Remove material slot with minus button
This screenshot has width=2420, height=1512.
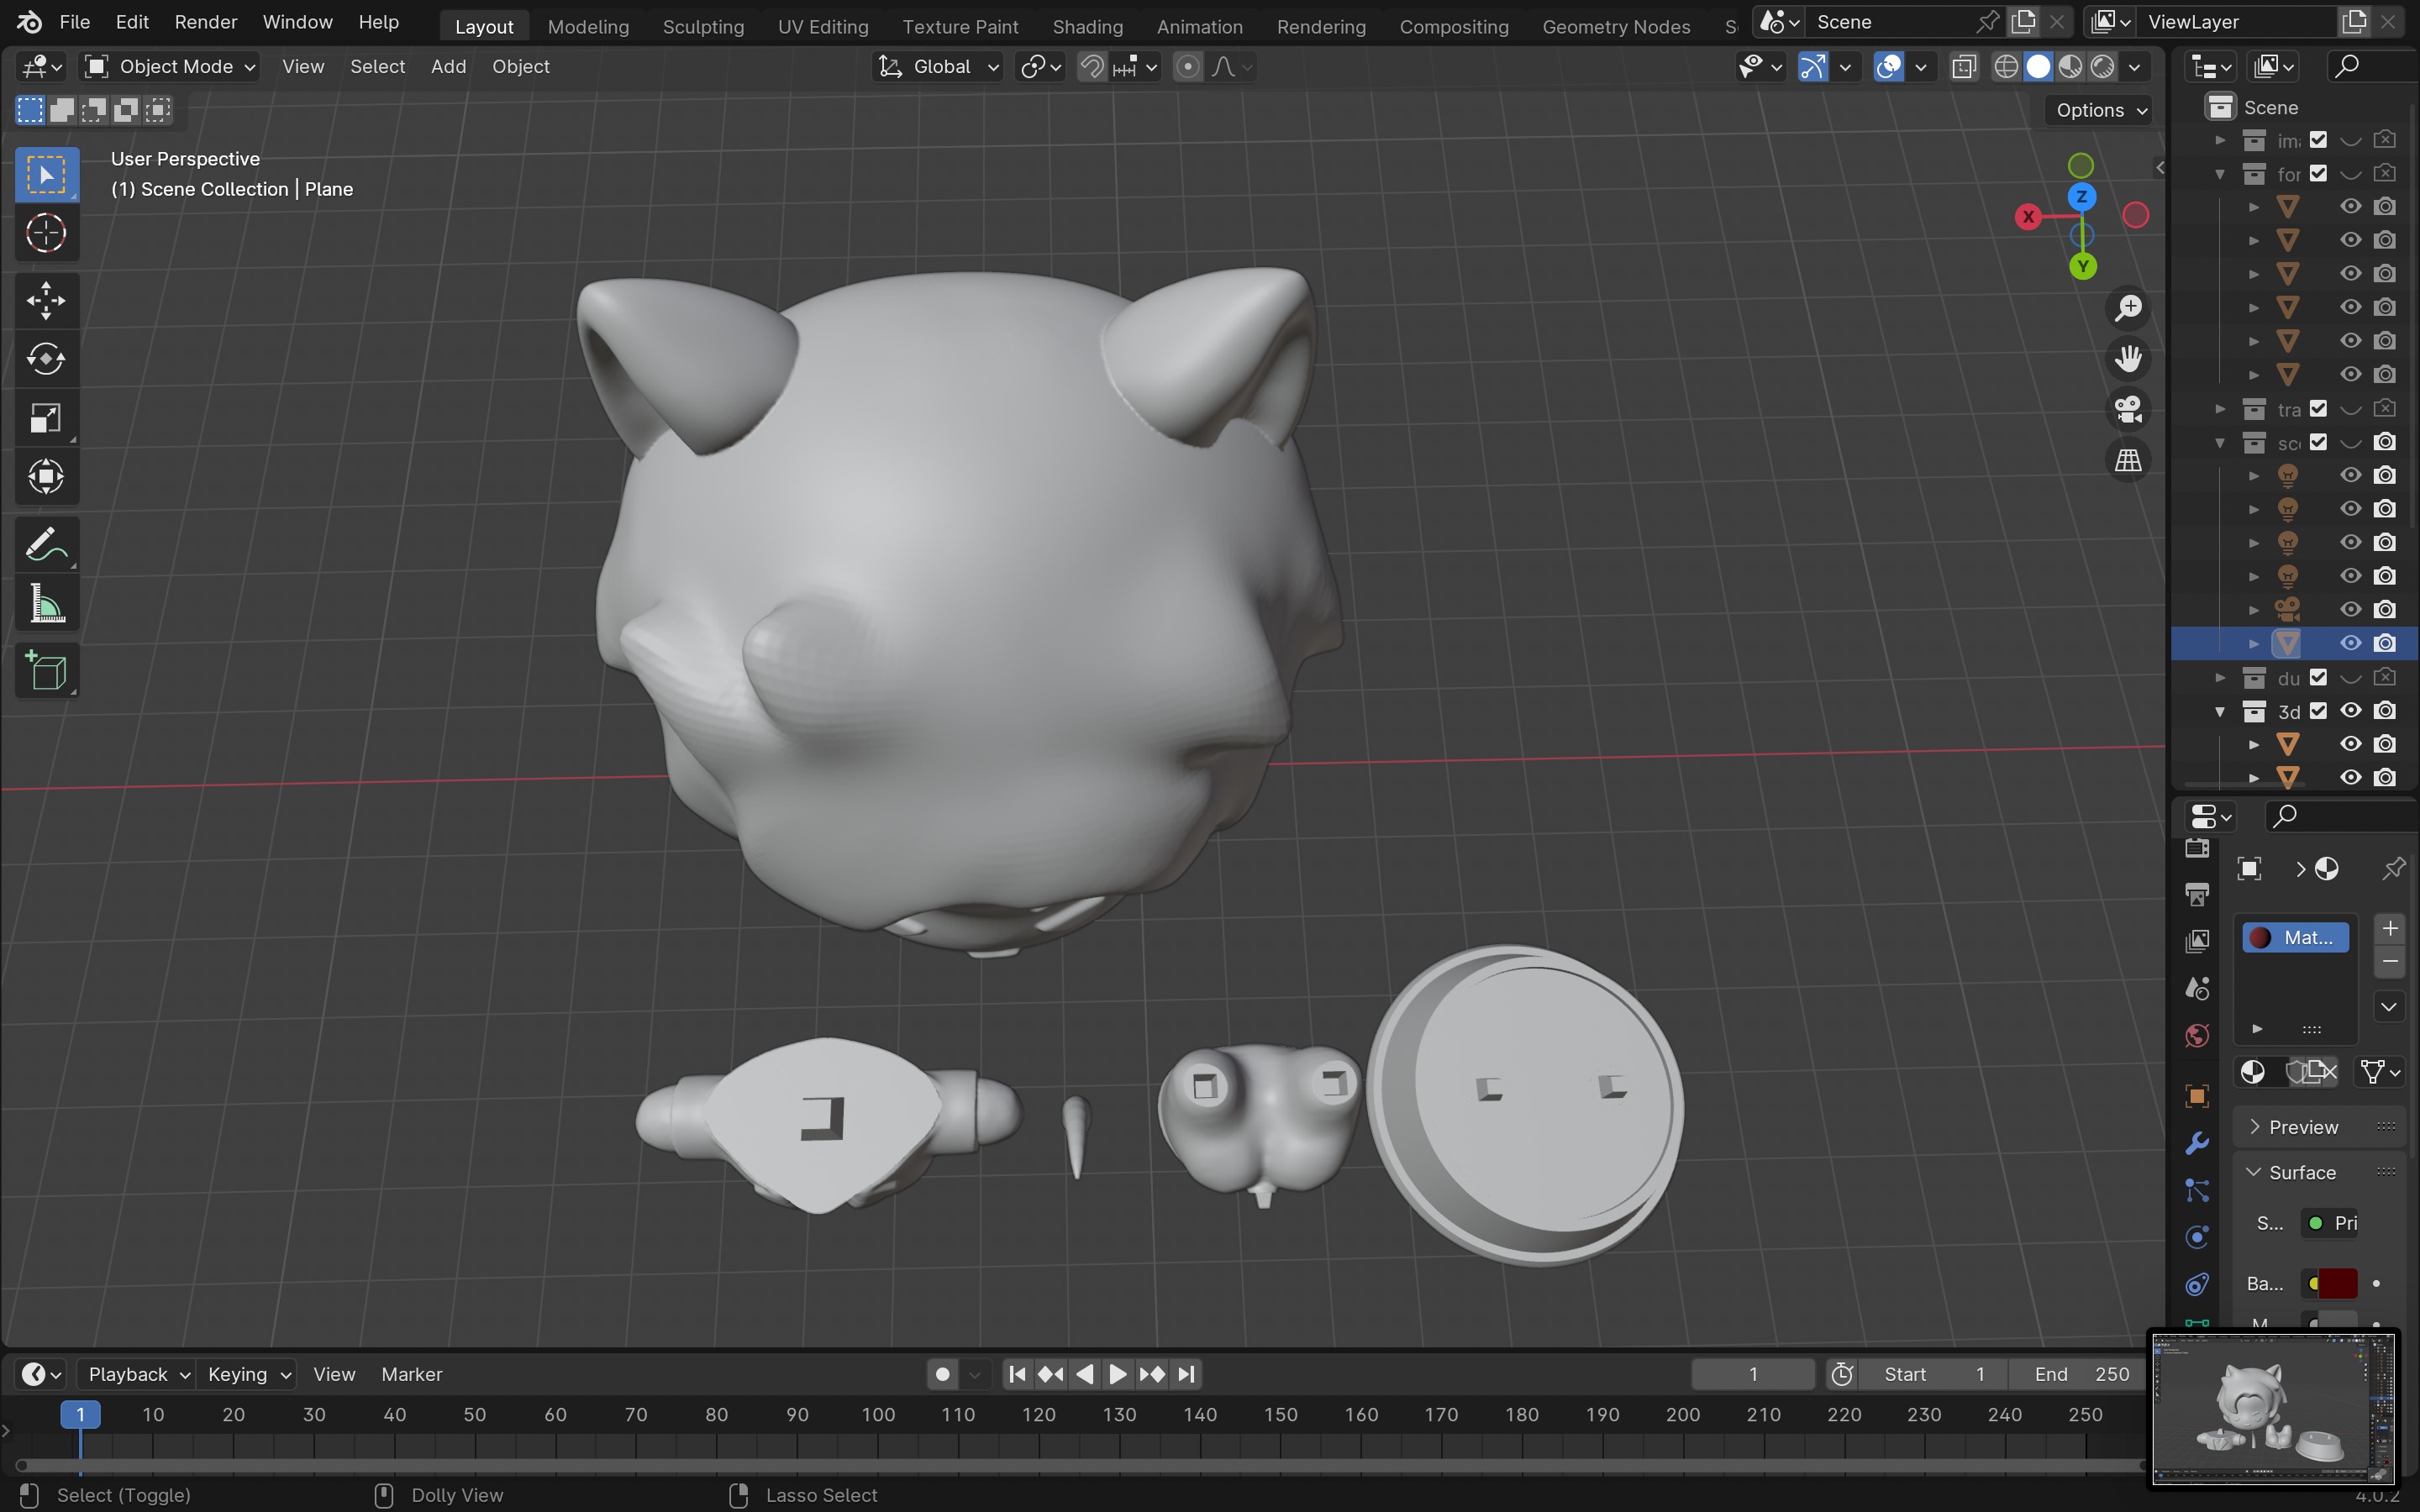pos(2390,962)
